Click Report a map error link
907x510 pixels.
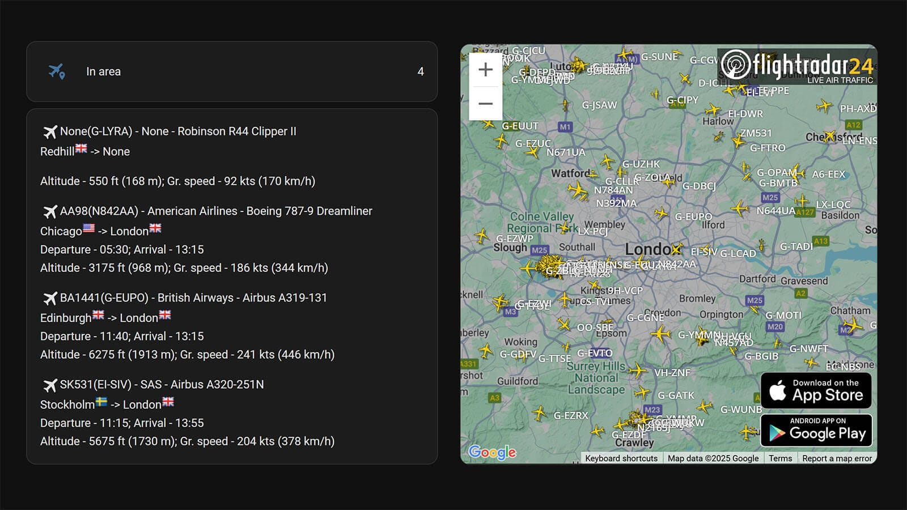pyautogui.click(x=837, y=458)
